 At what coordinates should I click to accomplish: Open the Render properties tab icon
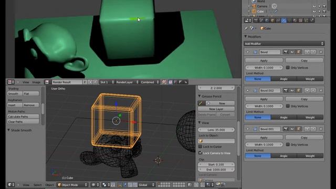pos(256,20)
